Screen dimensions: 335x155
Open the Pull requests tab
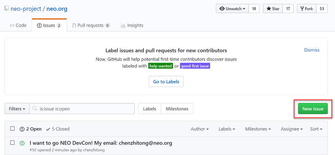pyautogui.click(x=91, y=25)
